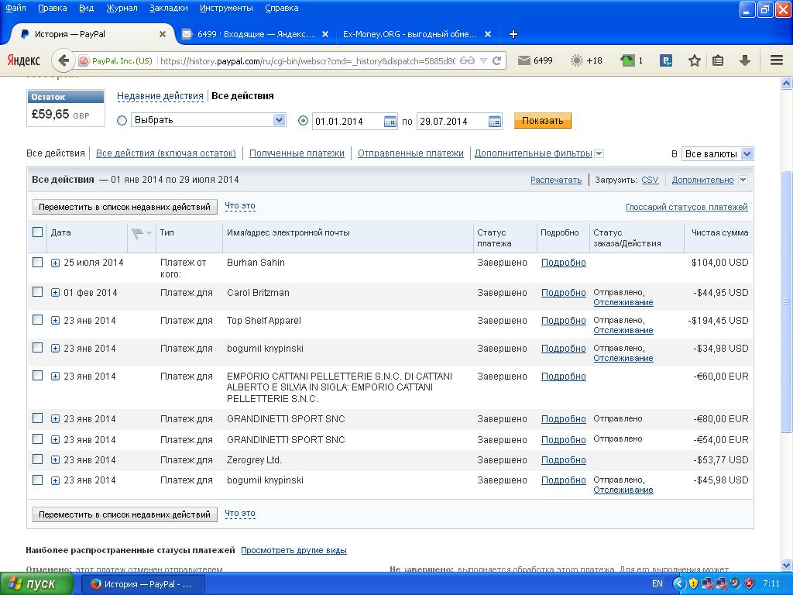Check the Burhan Sahin payment row checkbox
This screenshot has width=793, height=595.
click(37, 262)
